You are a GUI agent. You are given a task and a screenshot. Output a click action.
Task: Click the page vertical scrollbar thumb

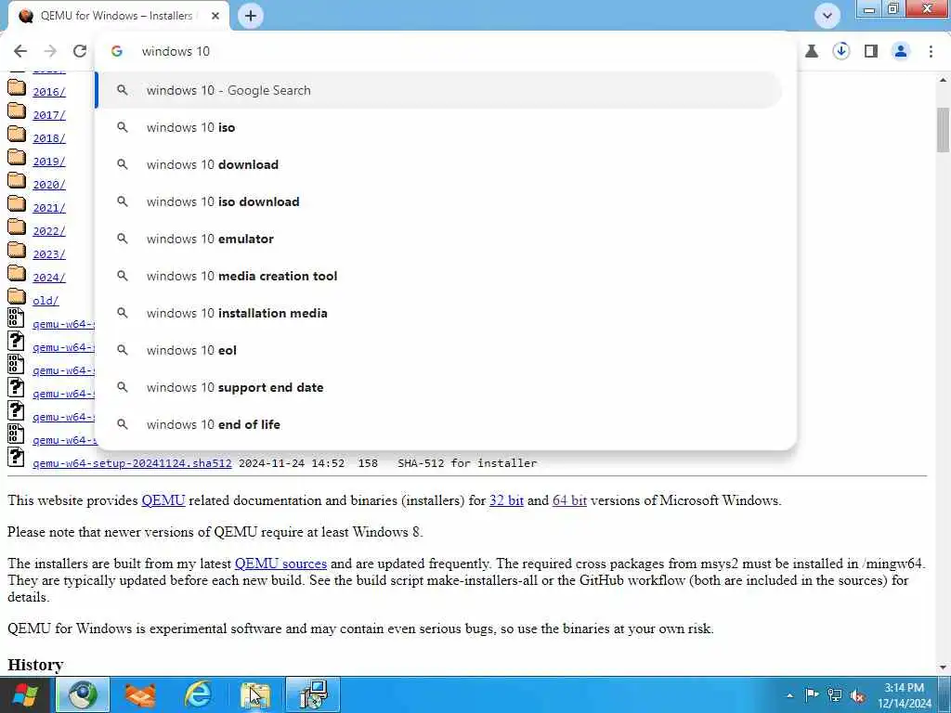tap(944, 130)
